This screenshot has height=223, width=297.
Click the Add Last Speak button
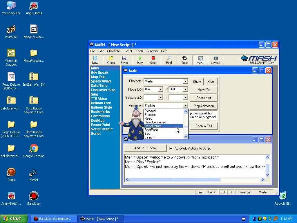pos(145,148)
